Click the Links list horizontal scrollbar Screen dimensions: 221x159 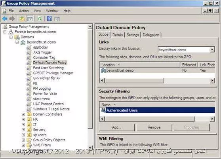(x=157, y=81)
